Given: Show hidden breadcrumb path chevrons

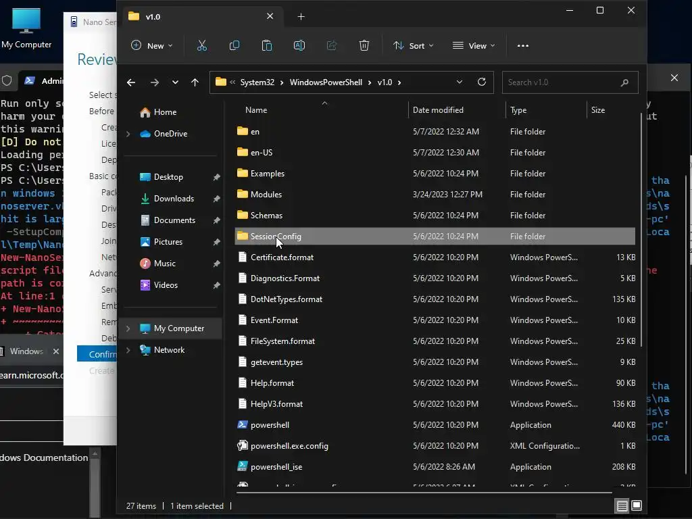Looking at the screenshot, I should 232,82.
